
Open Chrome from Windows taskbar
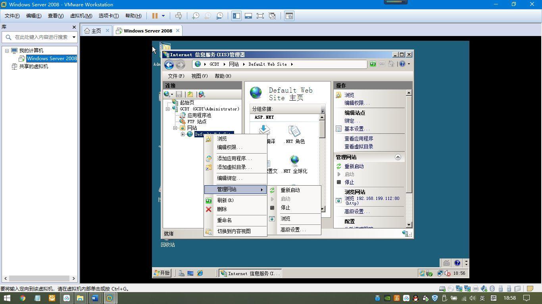(23, 298)
